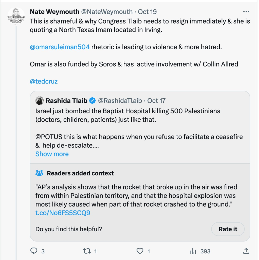The height and width of the screenshot is (260, 259).
Task: Expand the quoted tweet with Show more
Action: [52, 154]
